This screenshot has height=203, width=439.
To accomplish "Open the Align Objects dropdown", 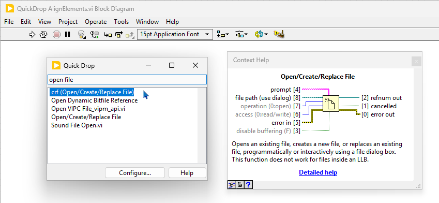I will click(223, 35).
